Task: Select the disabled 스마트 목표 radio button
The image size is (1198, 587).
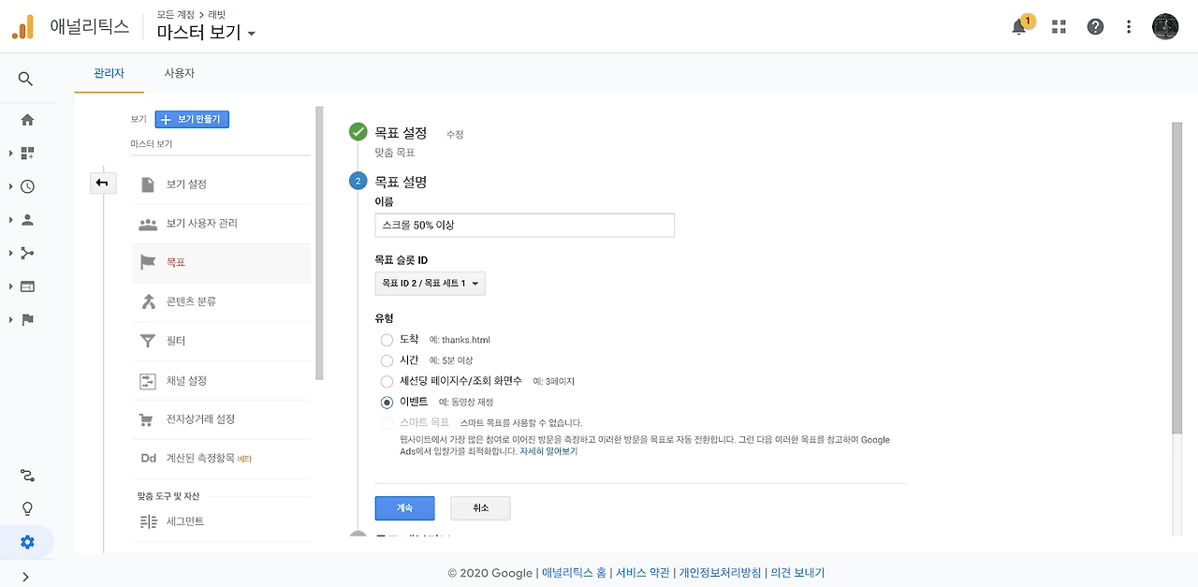Action: click(x=387, y=423)
